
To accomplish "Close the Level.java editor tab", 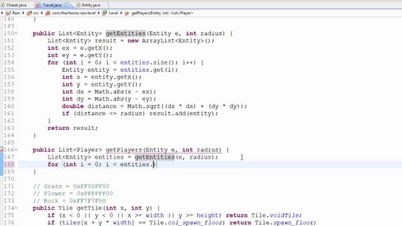I will pos(66,4).
